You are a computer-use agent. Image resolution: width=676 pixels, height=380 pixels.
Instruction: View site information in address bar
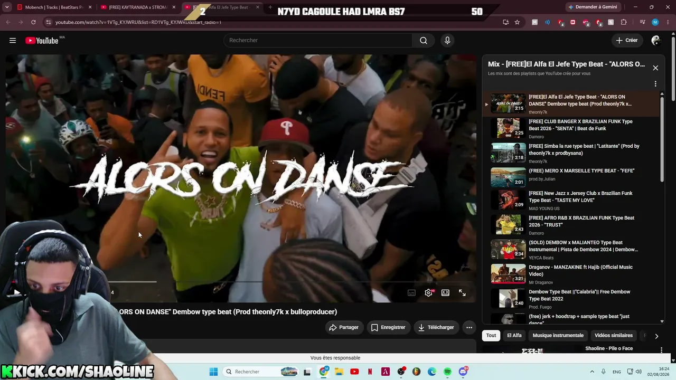tap(48, 22)
